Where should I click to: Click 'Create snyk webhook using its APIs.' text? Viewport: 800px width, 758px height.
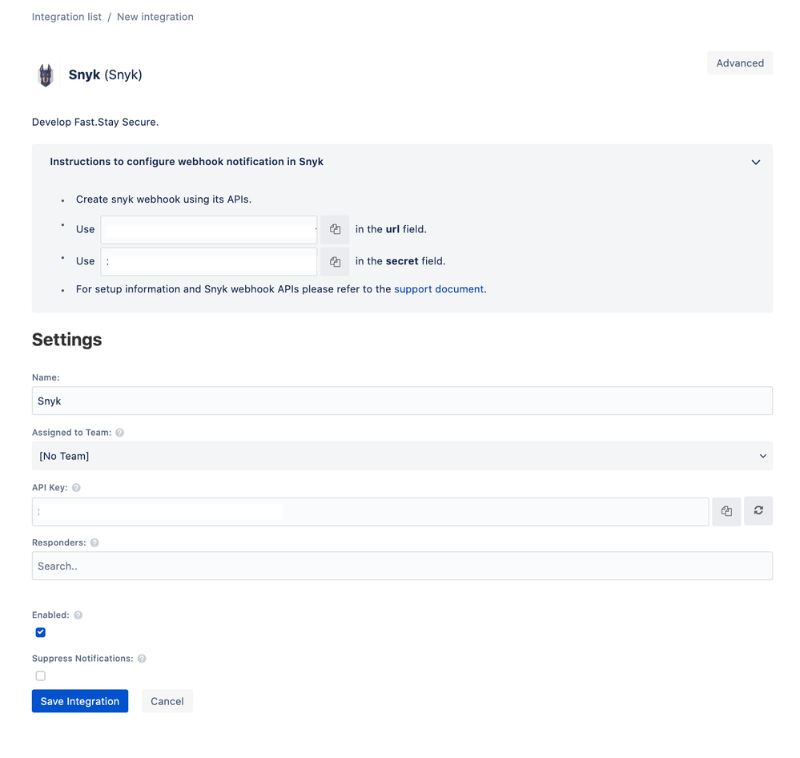(x=164, y=199)
